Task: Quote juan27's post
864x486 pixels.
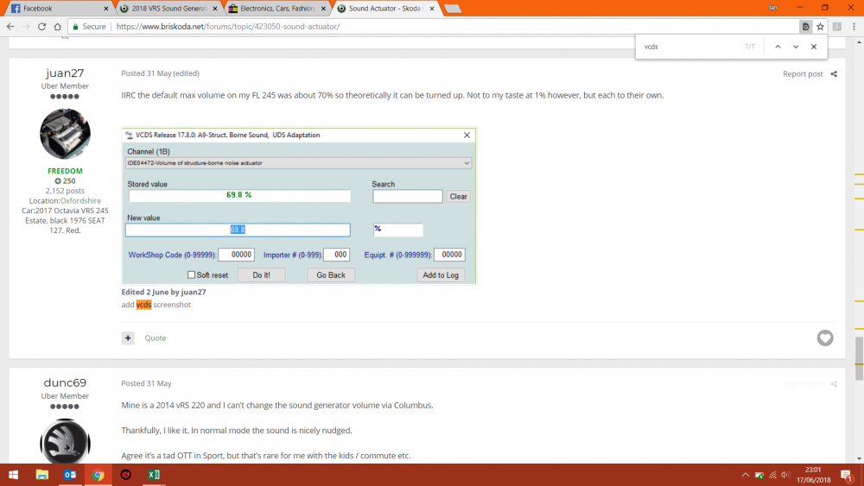Action: click(156, 338)
